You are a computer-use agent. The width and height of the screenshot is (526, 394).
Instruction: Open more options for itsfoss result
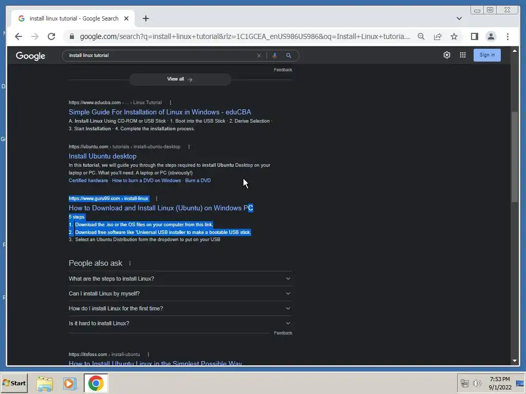coord(148,354)
